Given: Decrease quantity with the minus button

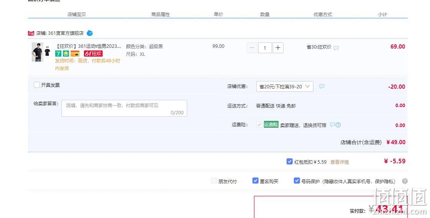Looking at the screenshot, I should [x=252, y=48].
